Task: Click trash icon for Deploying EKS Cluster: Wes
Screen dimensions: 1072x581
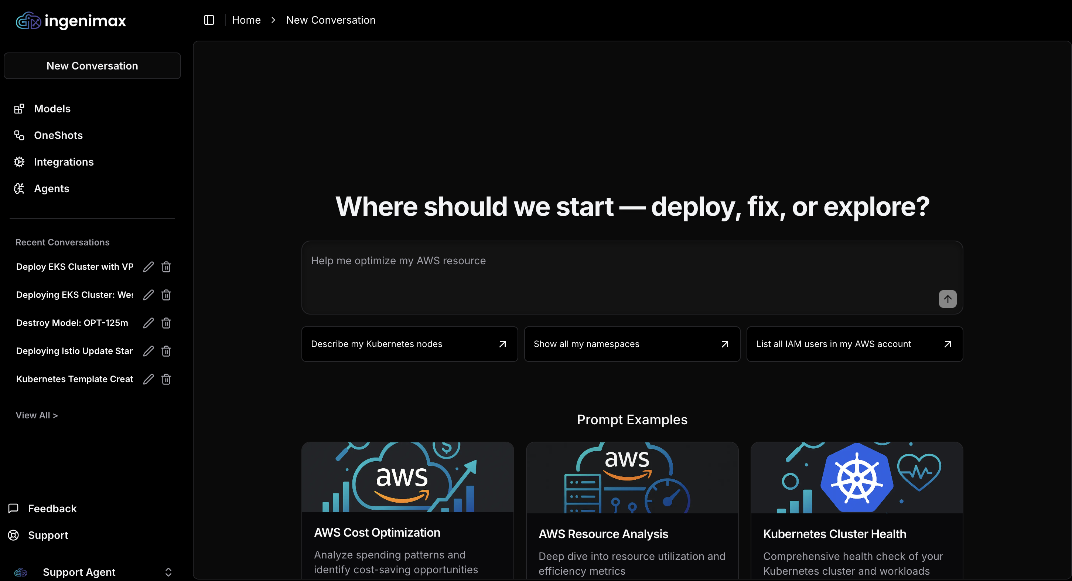Action: [166, 295]
